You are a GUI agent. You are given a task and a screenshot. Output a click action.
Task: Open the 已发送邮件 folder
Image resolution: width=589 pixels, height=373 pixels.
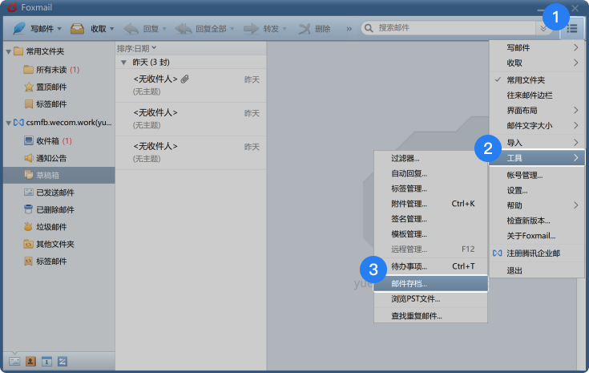point(49,193)
